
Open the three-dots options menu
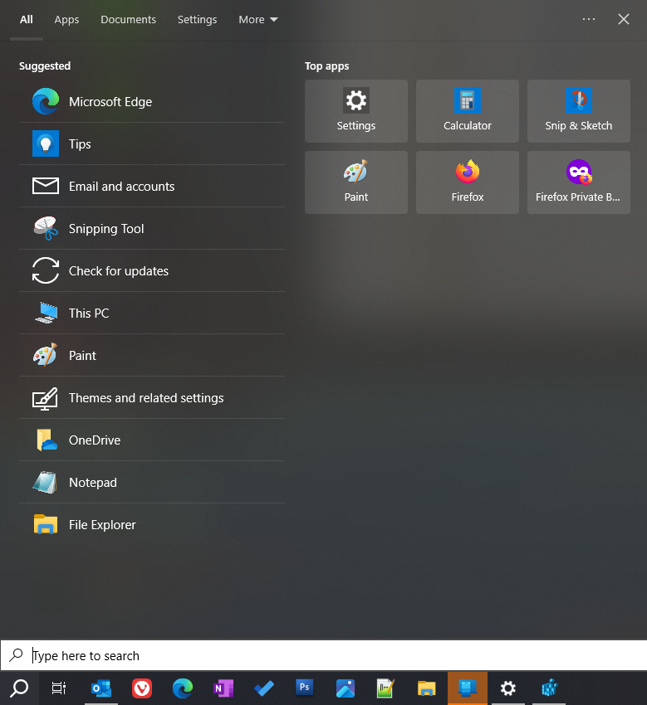(x=589, y=19)
